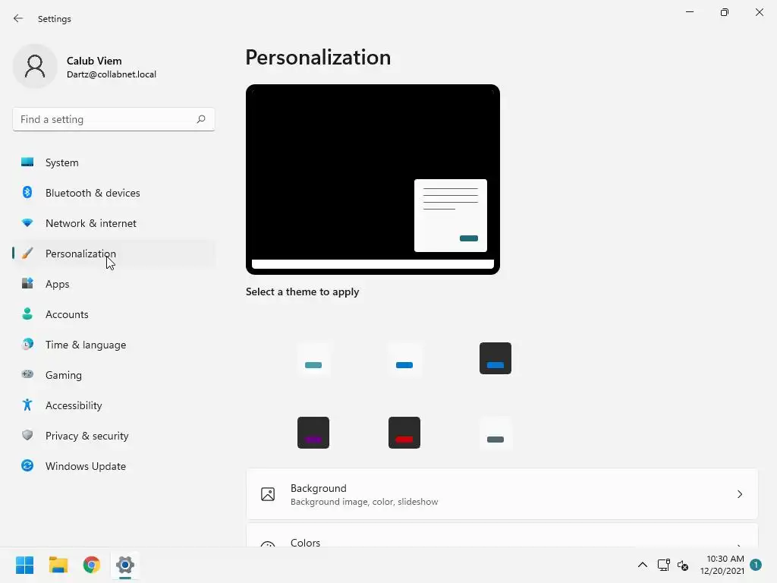Select the Apps settings category
This screenshot has height=583, width=777.
coord(114,284)
